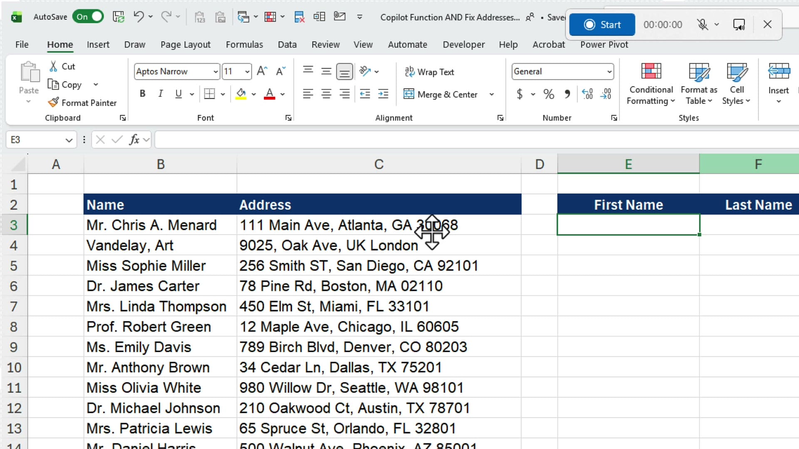Click the Save icon in the title bar

pyautogui.click(x=119, y=17)
